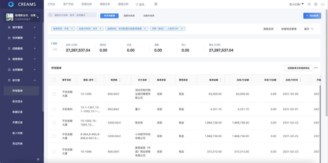The width and height of the screenshot is (328, 163).
Task: Open 租客分析 top navigation item
Action: point(123,4)
